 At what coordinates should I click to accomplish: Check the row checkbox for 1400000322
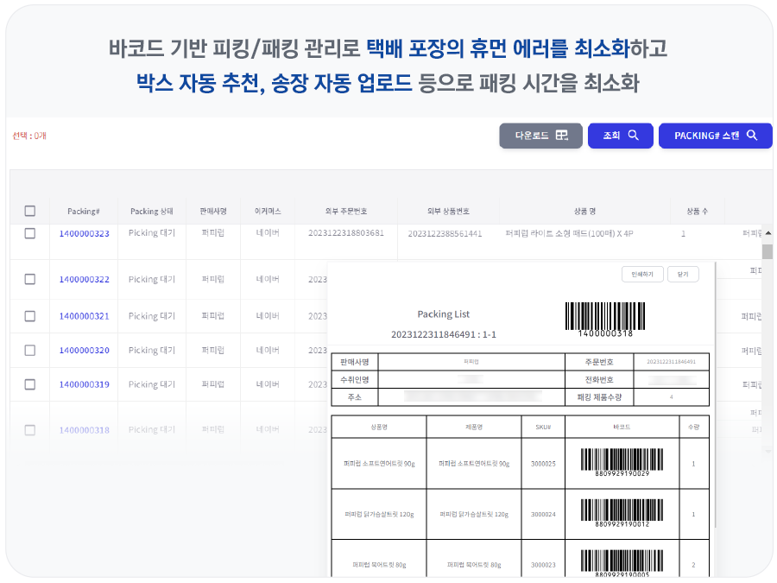click(x=30, y=279)
